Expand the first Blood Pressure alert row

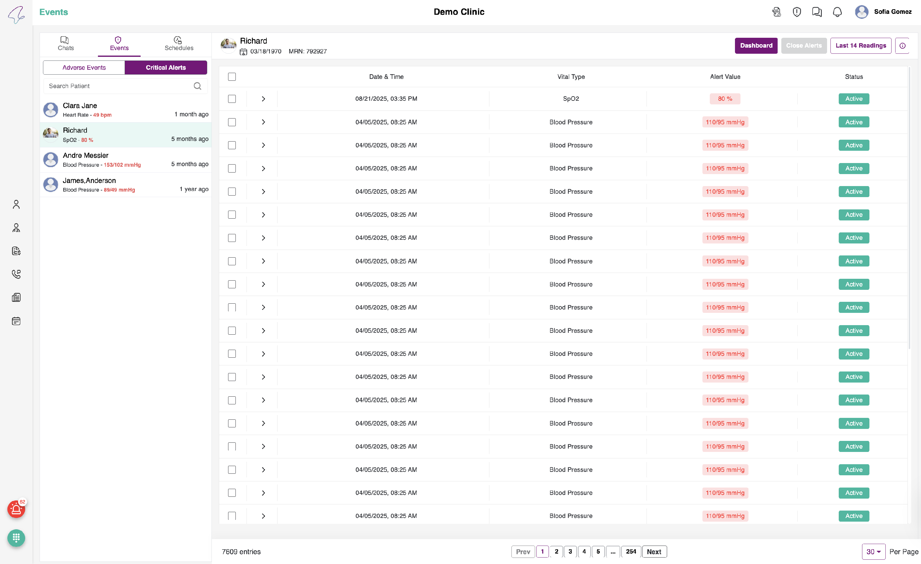click(263, 122)
